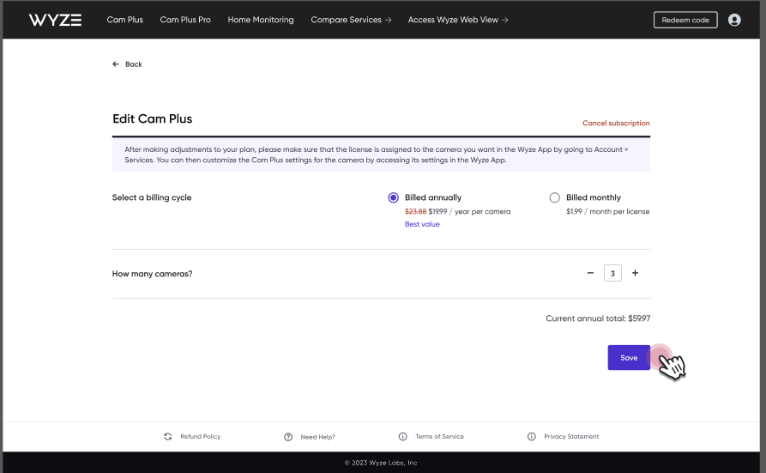Click the Privacy Statement info icon
The height and width of the screenshot is (473, 766).
click(532, 436)
